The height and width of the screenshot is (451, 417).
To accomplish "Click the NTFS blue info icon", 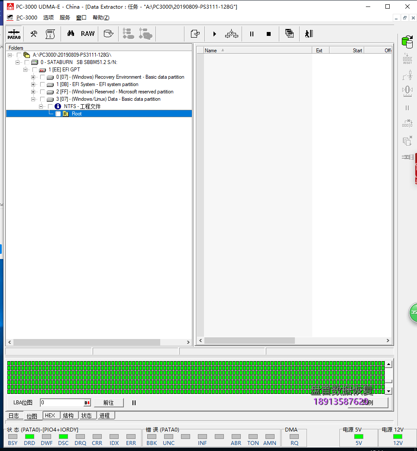I will pos(58,106).
